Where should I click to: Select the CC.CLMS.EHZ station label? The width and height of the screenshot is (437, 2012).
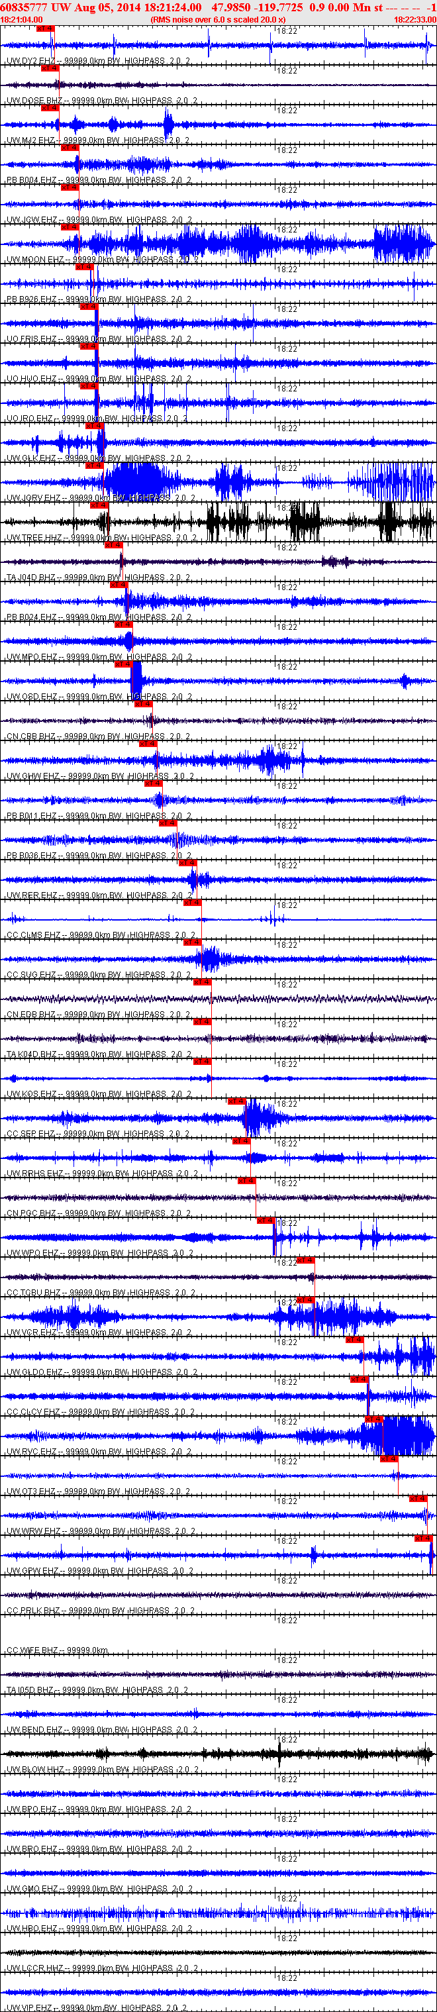point(34,936)
